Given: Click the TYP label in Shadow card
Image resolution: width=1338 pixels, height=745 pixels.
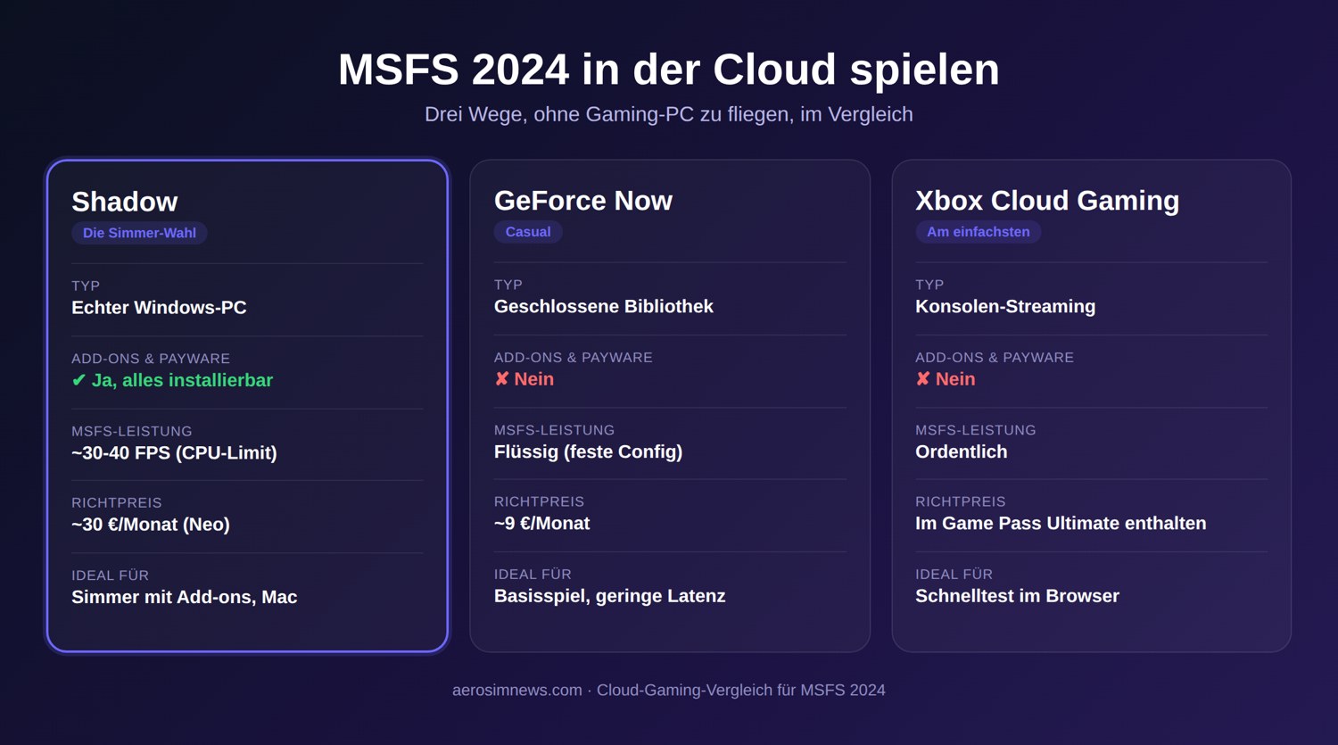Looking at the screenshot, I should (x=86, y=286).
